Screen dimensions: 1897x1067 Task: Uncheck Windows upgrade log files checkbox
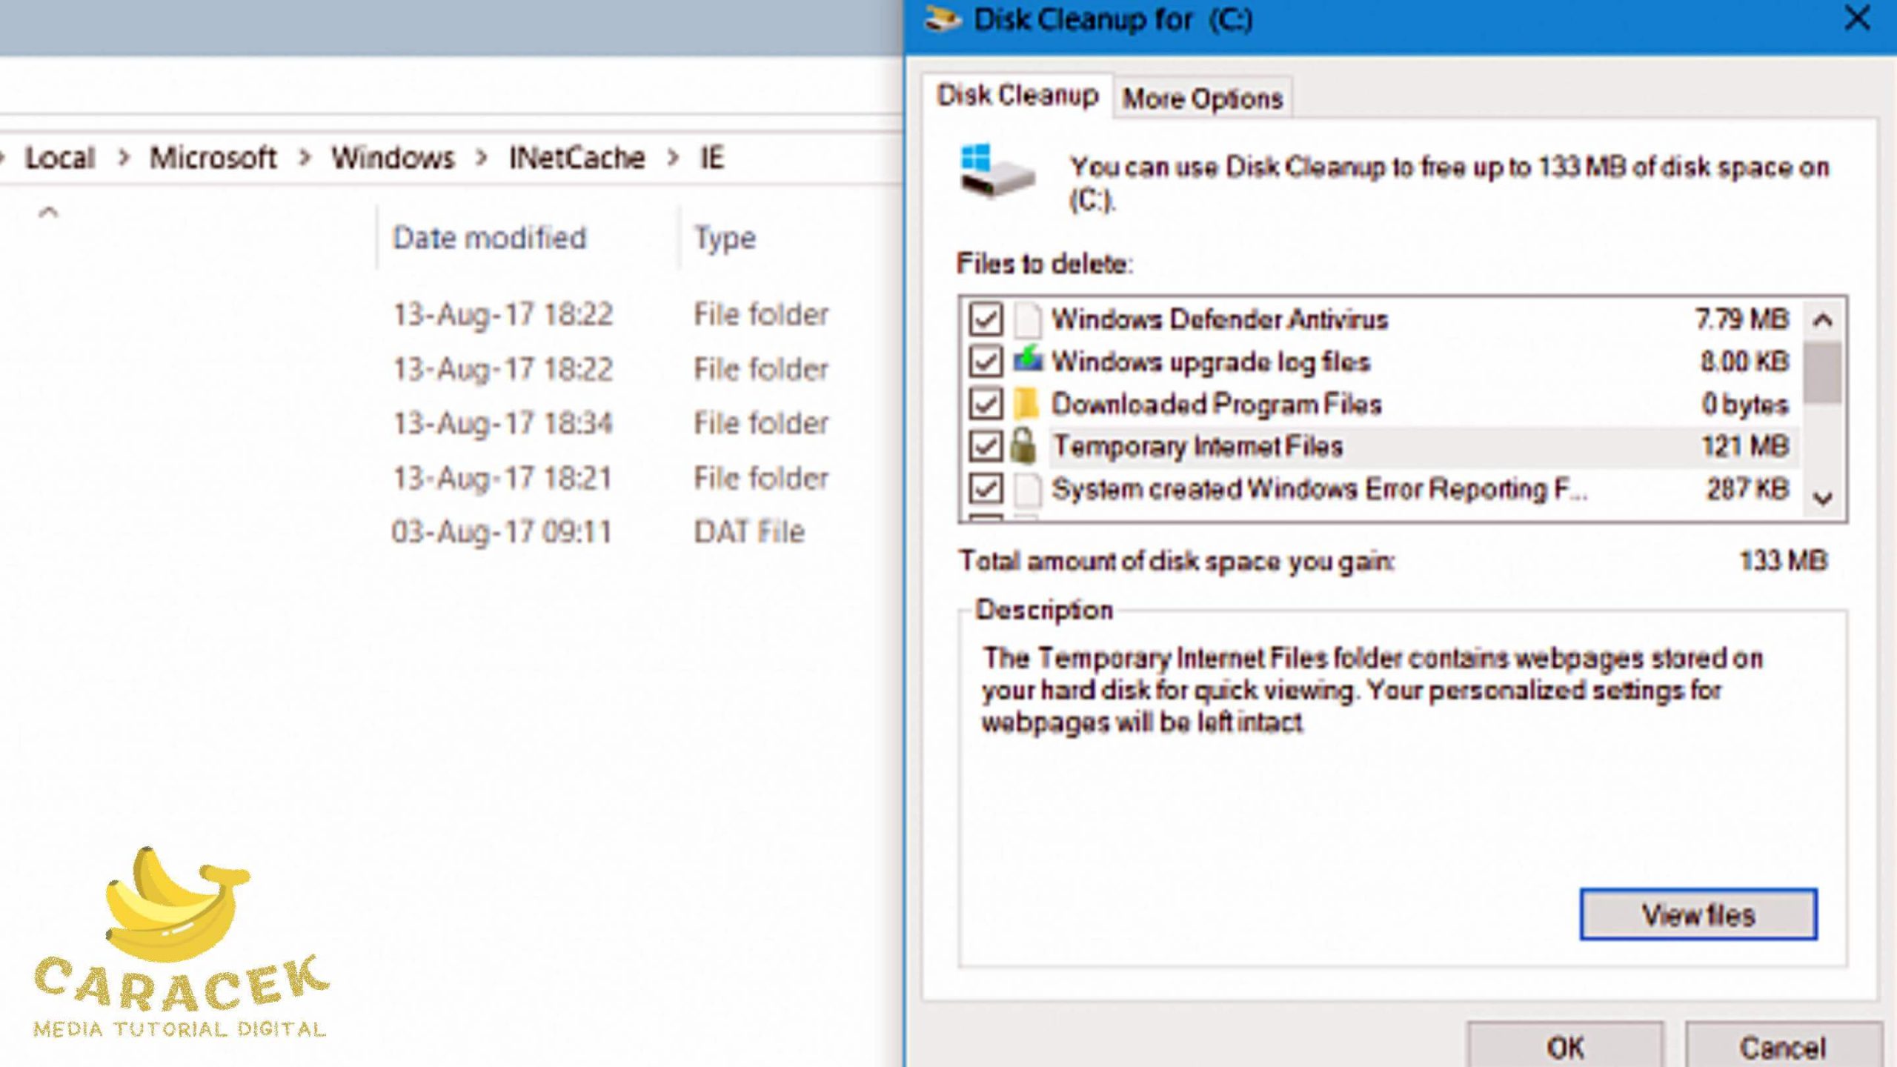coord(986,362)
